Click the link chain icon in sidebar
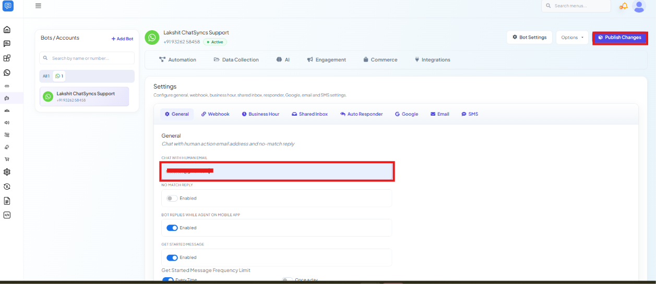Image resolution: width=656 pixels, height=284 pixels. (7, 86)
